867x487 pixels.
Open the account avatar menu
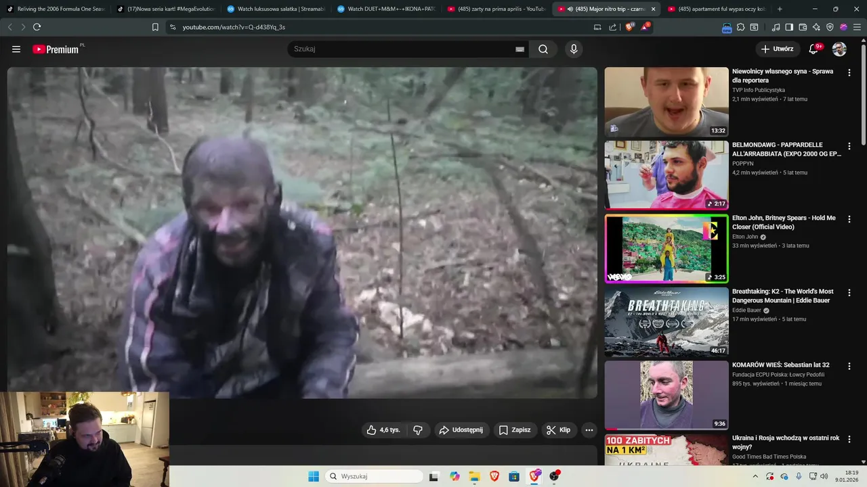[839, 49]
